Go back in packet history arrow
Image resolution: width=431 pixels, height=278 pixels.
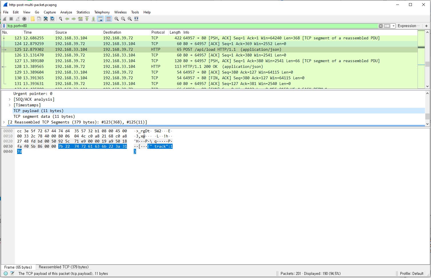click(x=67, y=19)
